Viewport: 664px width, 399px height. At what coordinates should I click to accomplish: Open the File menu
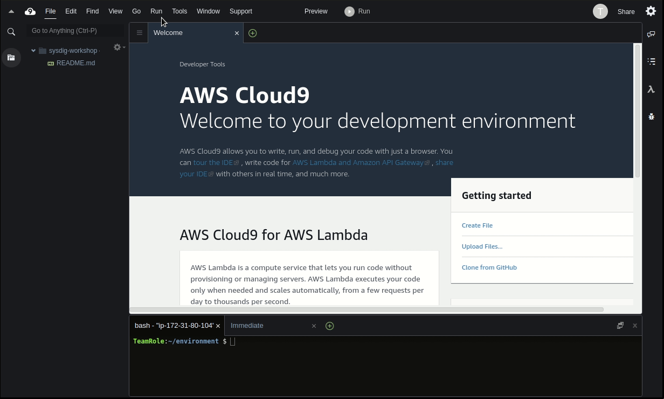(x=50, y=11)
